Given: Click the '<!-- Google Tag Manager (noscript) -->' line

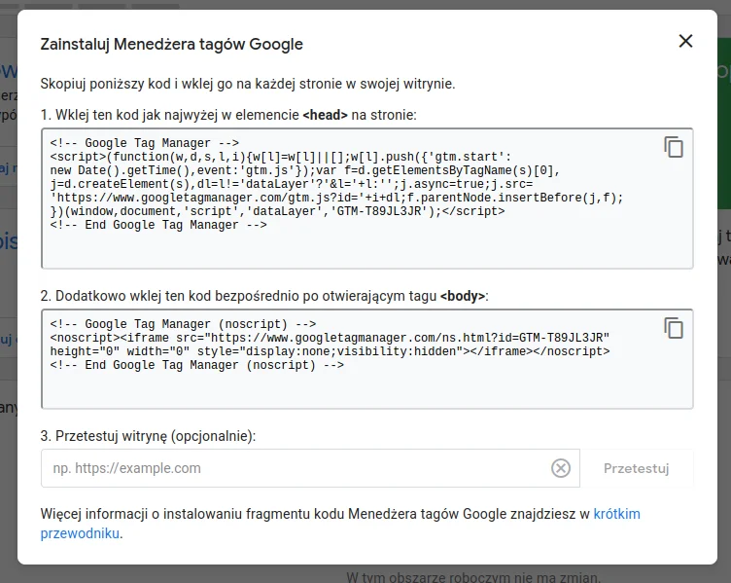Looking at the screenshot, I should coord(183,324).
